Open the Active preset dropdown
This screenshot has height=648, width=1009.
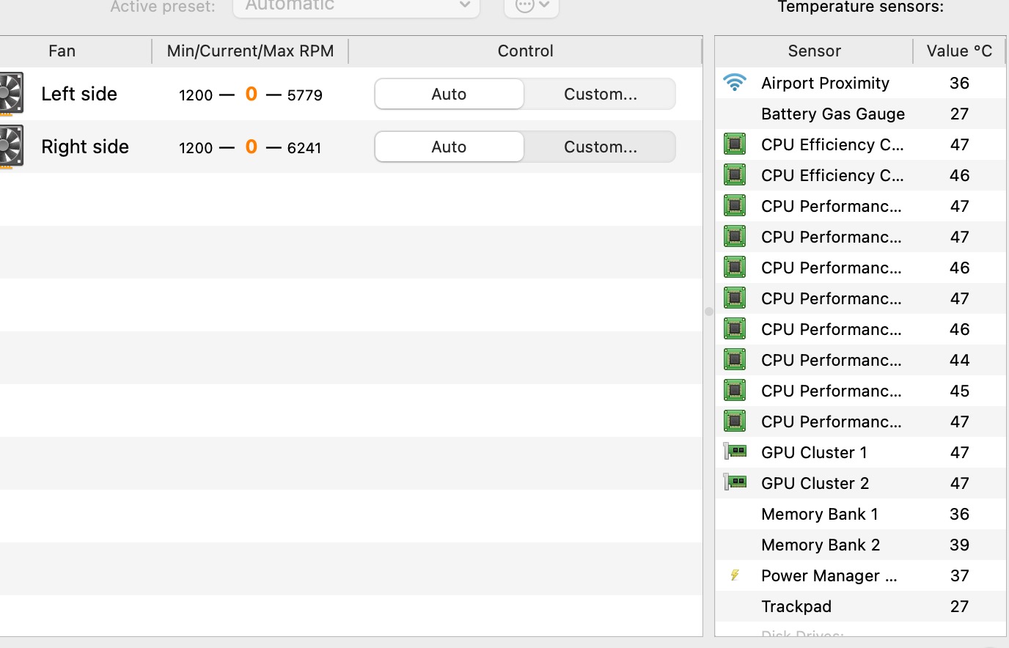point(356,7)
